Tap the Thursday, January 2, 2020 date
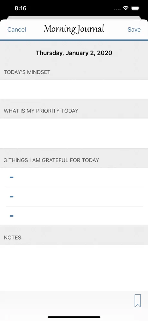Screen dimensions: 148x321 [x=74, y=53]
